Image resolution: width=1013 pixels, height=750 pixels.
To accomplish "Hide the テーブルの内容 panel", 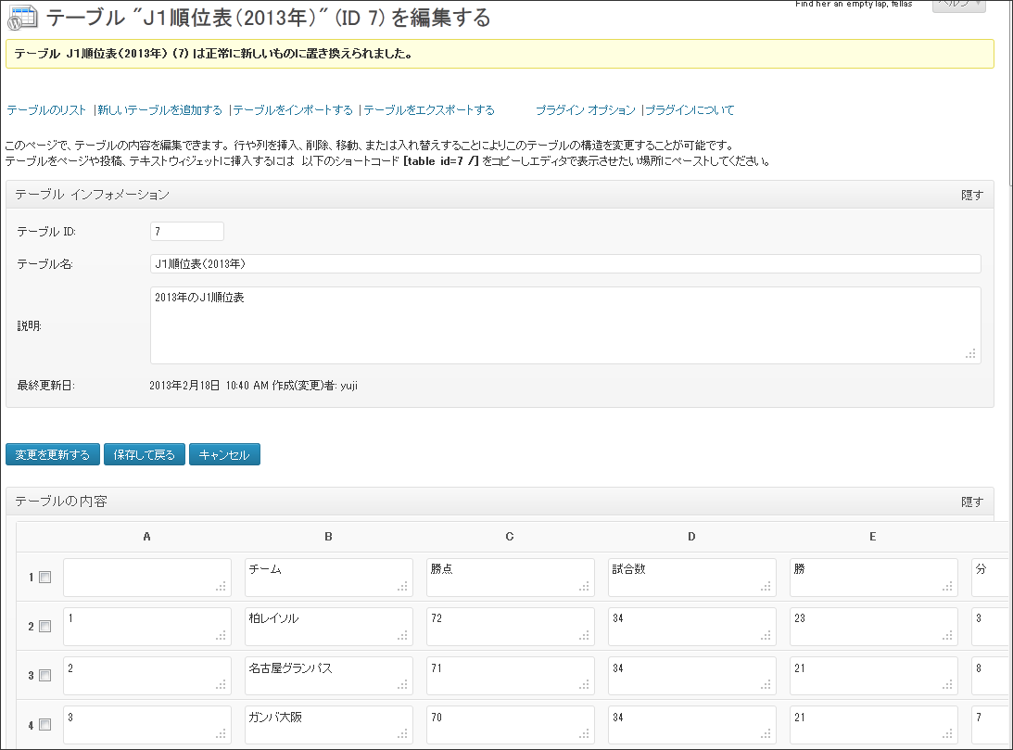I will (972, 502).
